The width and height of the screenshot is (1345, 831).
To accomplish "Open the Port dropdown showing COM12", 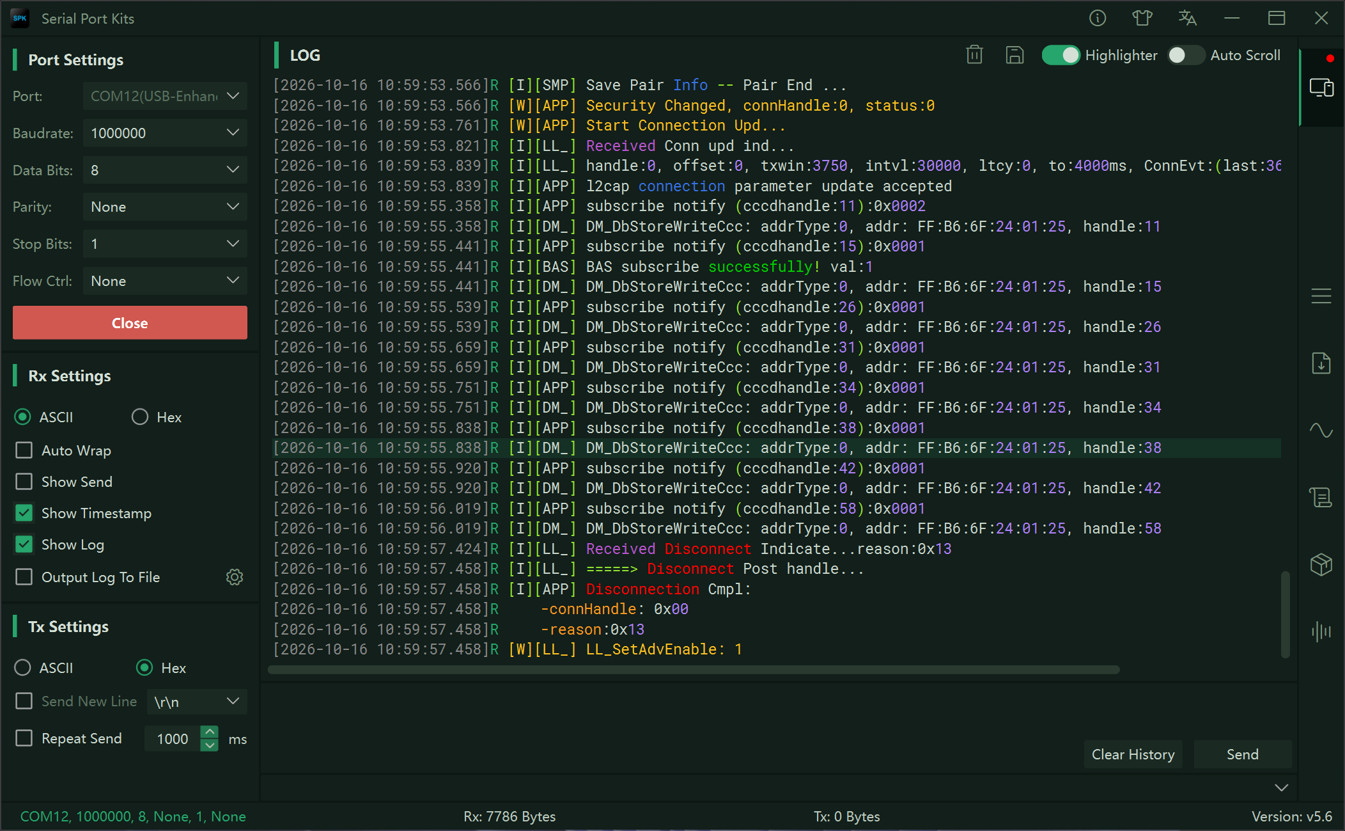I will [165, 96].
